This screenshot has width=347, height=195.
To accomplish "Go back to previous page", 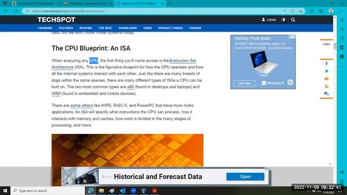I will pyautogui.click(x=6, y=11).
